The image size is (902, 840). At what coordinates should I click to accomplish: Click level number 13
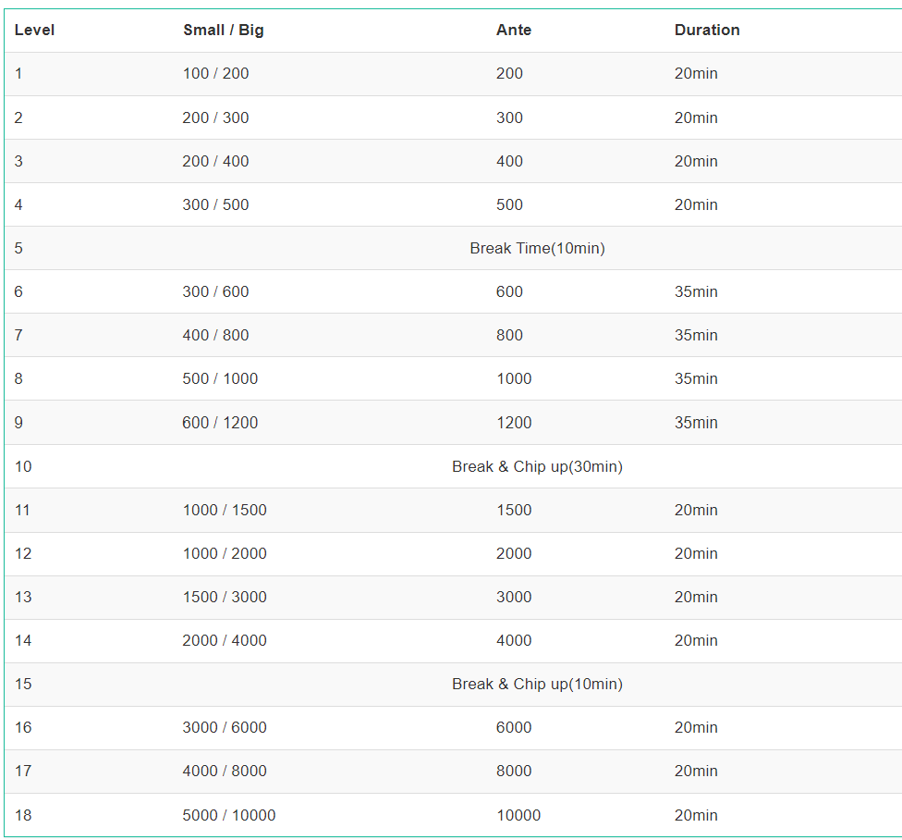coord(23,597)
